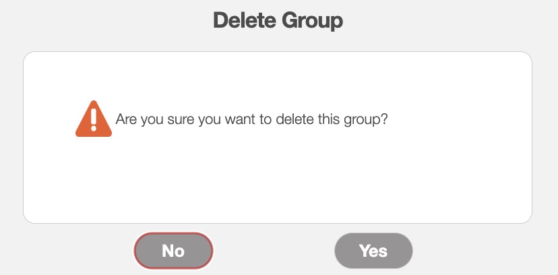Click the word "Group" in the title
The height and width of the screenshot is (275, 558).
(310, 20)
